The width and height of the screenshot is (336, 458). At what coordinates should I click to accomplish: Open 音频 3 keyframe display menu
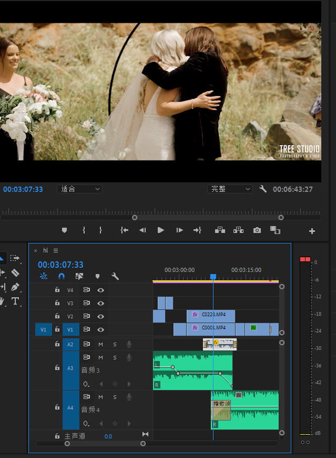tap(86, 384)
